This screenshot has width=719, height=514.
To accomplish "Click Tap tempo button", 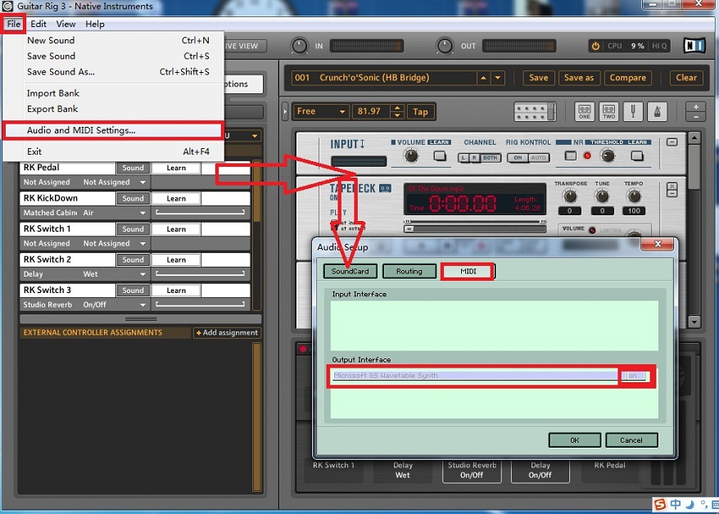I will coord(420,112).
